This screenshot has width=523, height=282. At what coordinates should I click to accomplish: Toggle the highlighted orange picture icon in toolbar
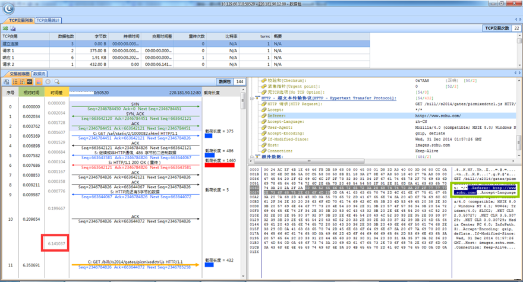(39, 81)
